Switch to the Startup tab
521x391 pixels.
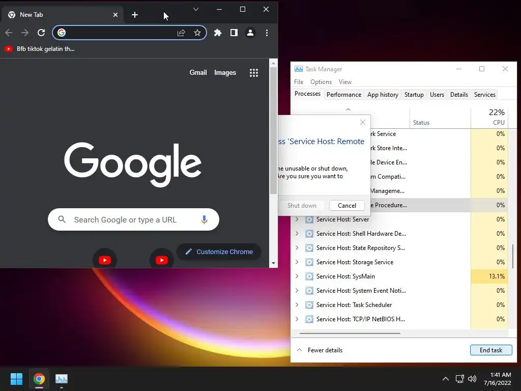pos(414,94)
